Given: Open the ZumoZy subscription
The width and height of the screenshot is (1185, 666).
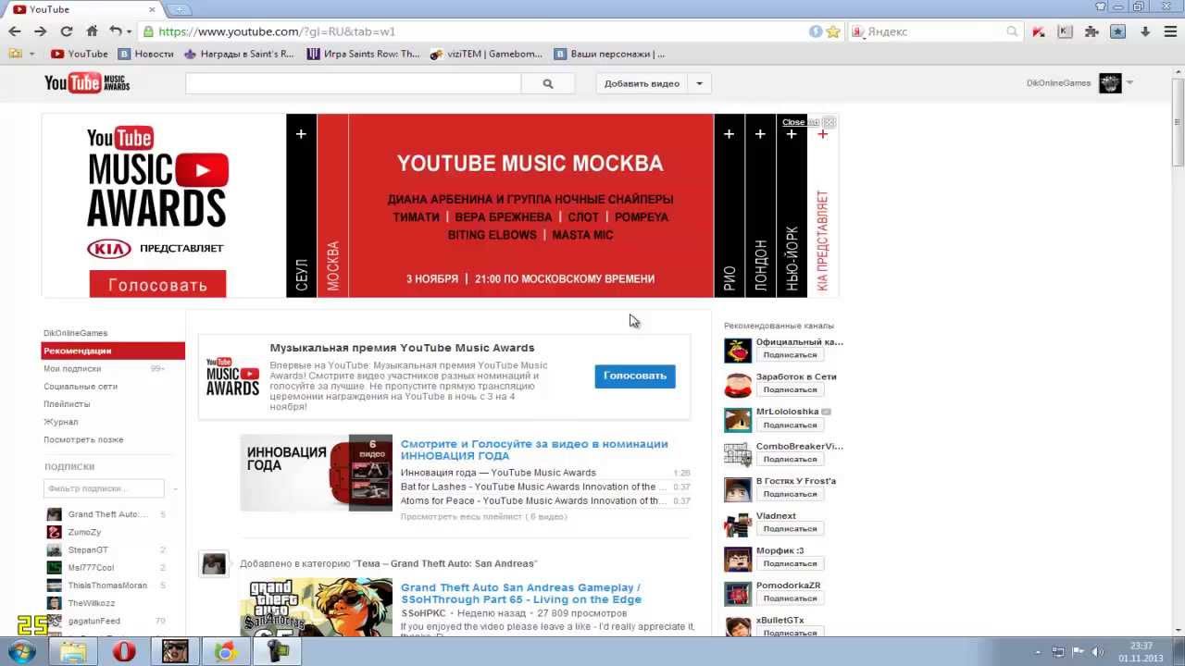Looking at the screenshot, I should coord(84,532).
